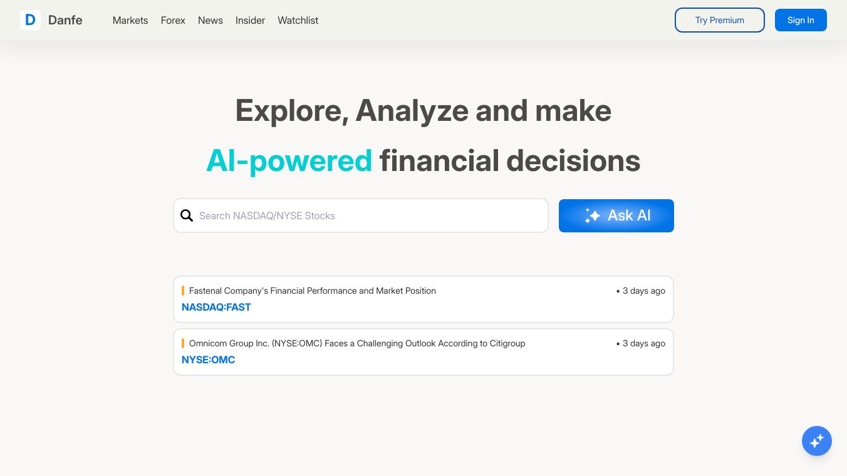Open the News section
Image resolution: width=847 pixels, height=476 pixels.
(x=210, y=20)
